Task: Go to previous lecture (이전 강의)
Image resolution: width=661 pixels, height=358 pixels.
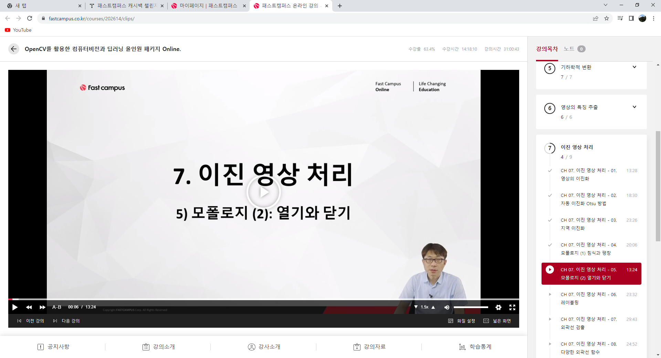Action: point(31,321)
